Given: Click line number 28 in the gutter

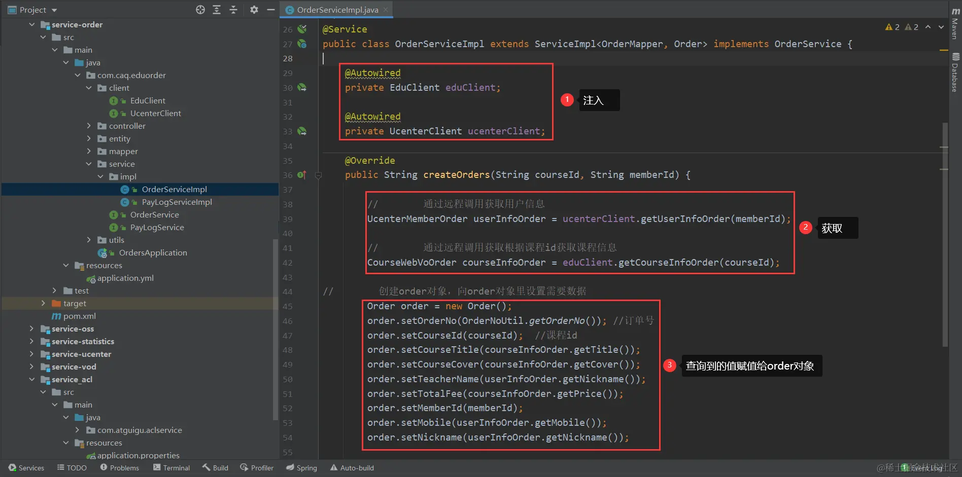Looking at the screenshot, I should click(288, 58).
